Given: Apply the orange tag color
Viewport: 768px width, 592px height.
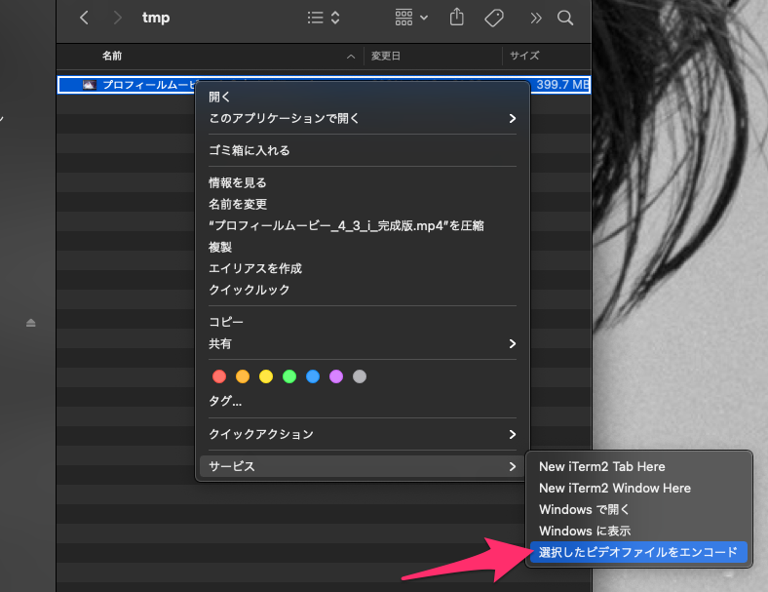Looking at the screenshot, I should [x=243, y=376].
